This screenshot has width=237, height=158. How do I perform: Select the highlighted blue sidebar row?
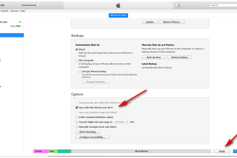coord(12,35)
